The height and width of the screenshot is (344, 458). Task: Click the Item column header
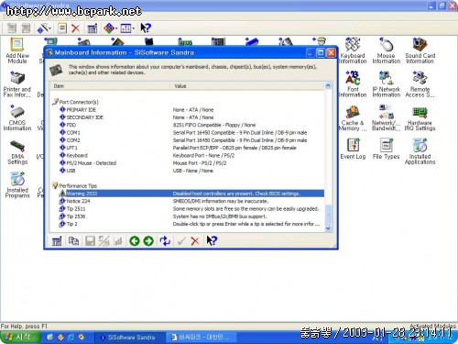(x=110, y=86)
